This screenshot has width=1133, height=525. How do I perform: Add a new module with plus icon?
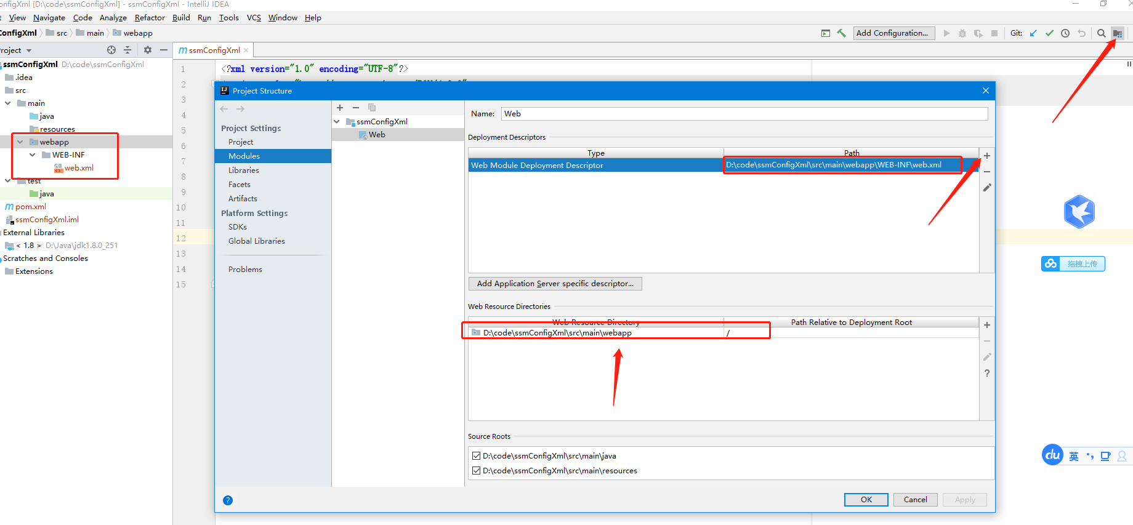340,108
